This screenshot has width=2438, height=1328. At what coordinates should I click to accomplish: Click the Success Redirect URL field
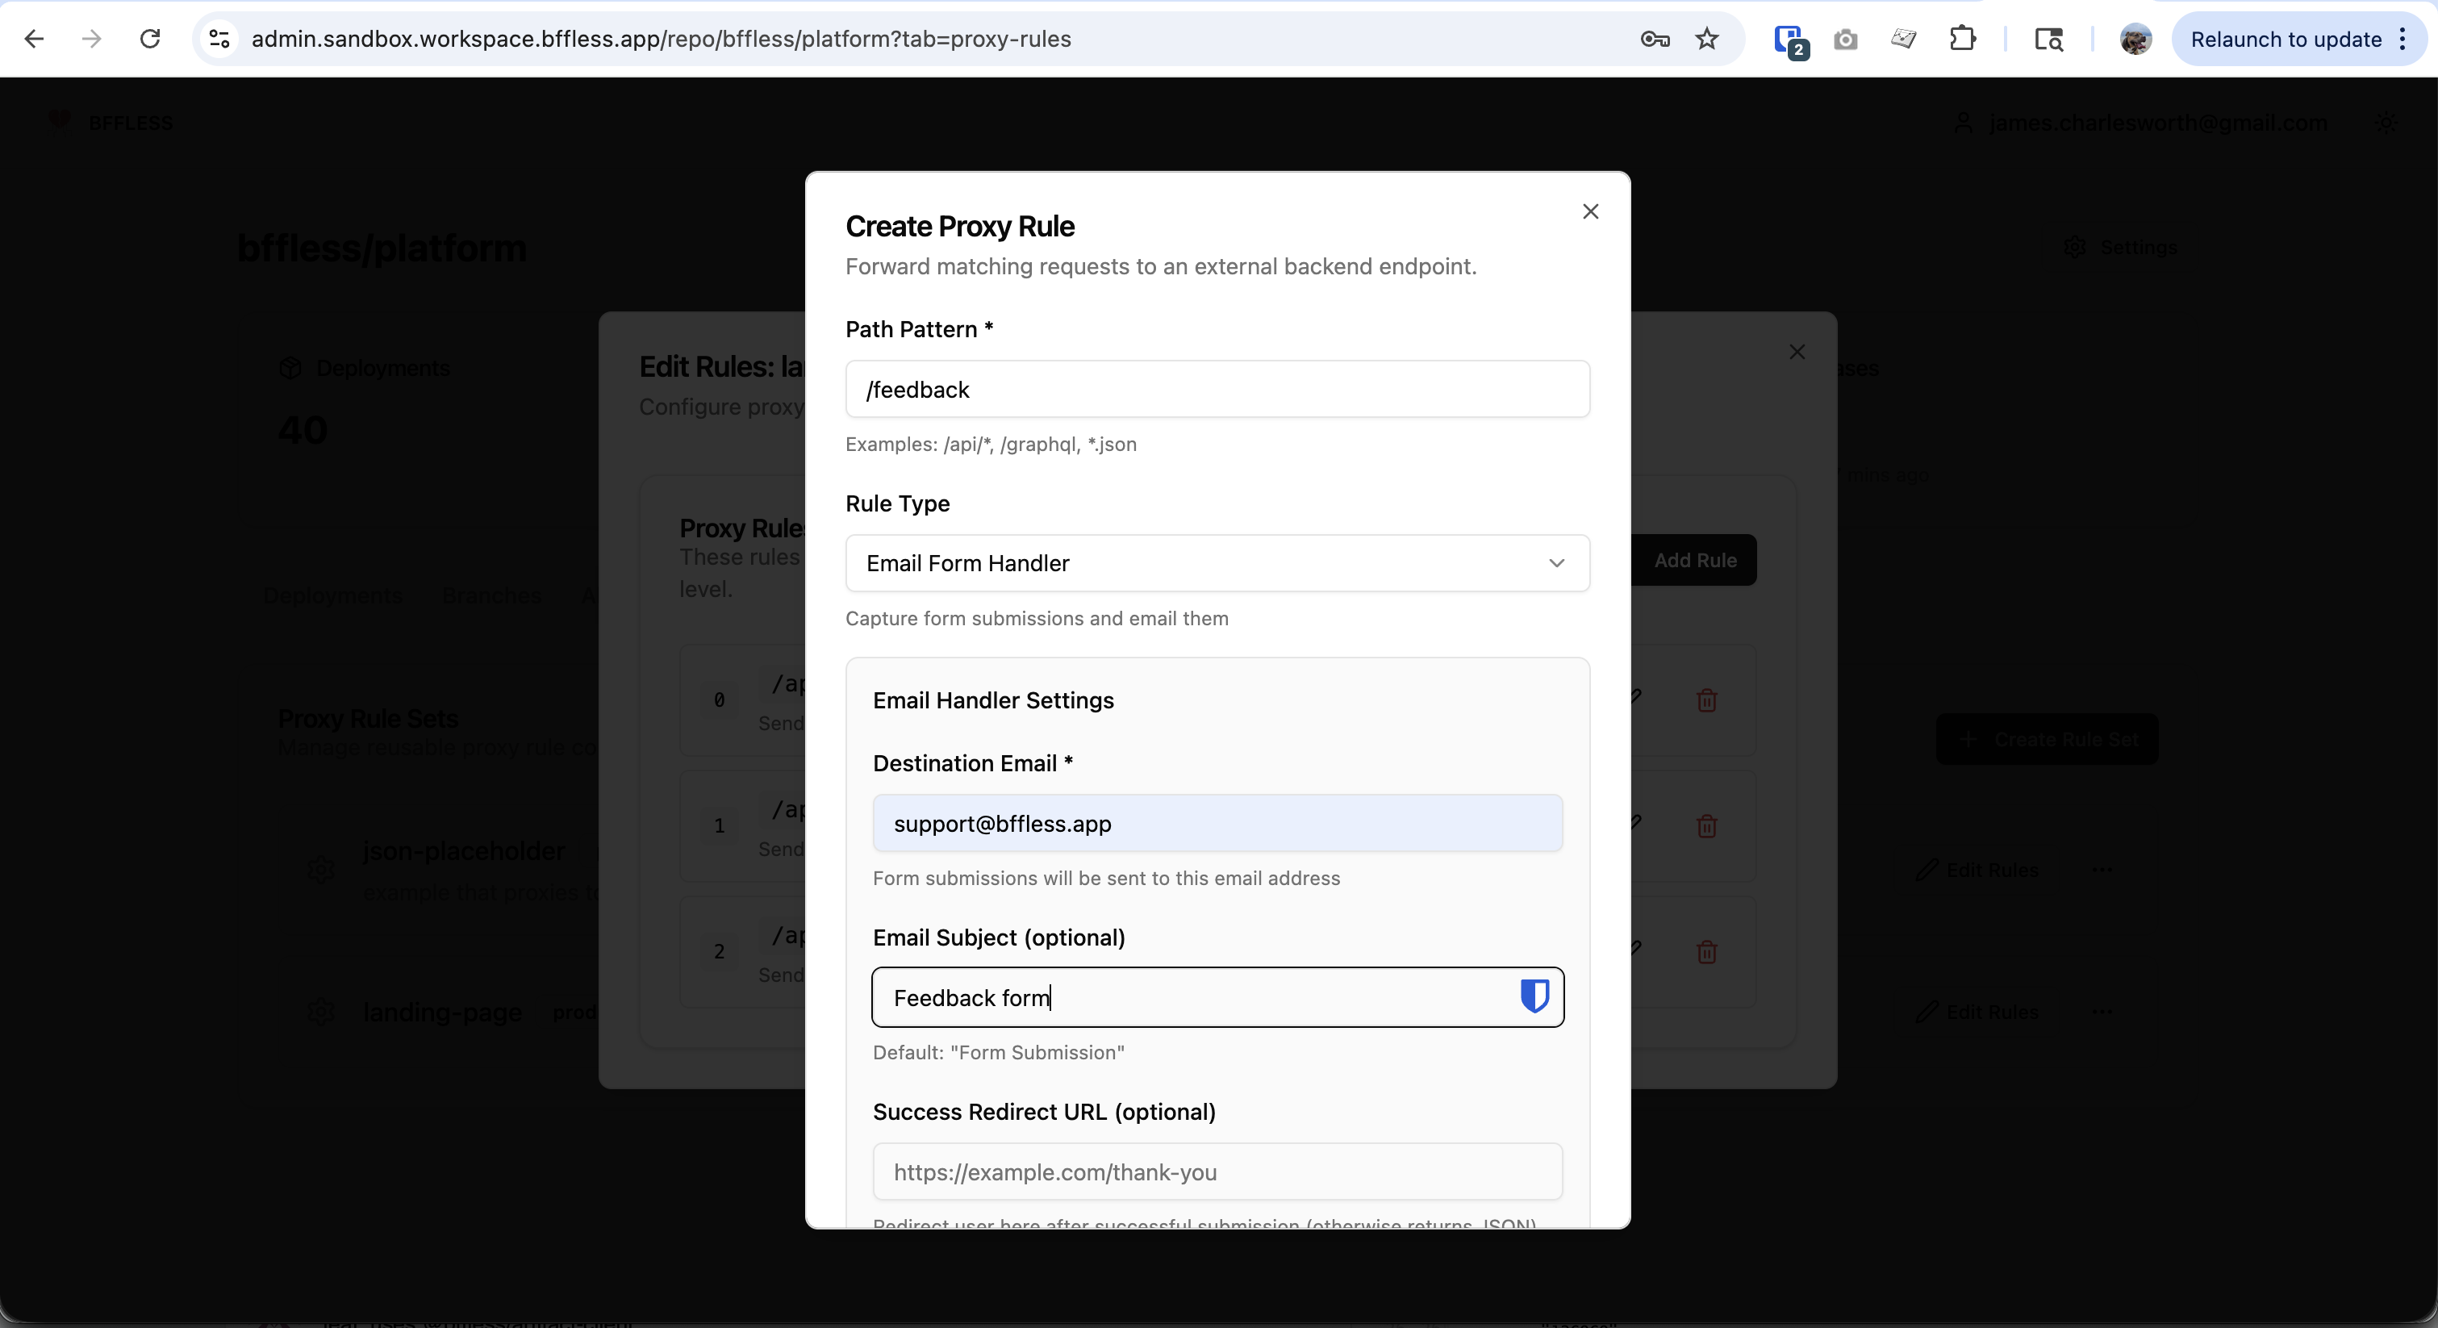1216,1171
